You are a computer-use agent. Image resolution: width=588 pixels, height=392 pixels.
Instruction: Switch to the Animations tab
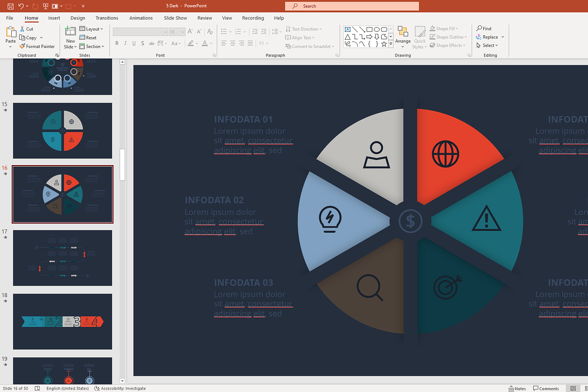pos(141,18)
